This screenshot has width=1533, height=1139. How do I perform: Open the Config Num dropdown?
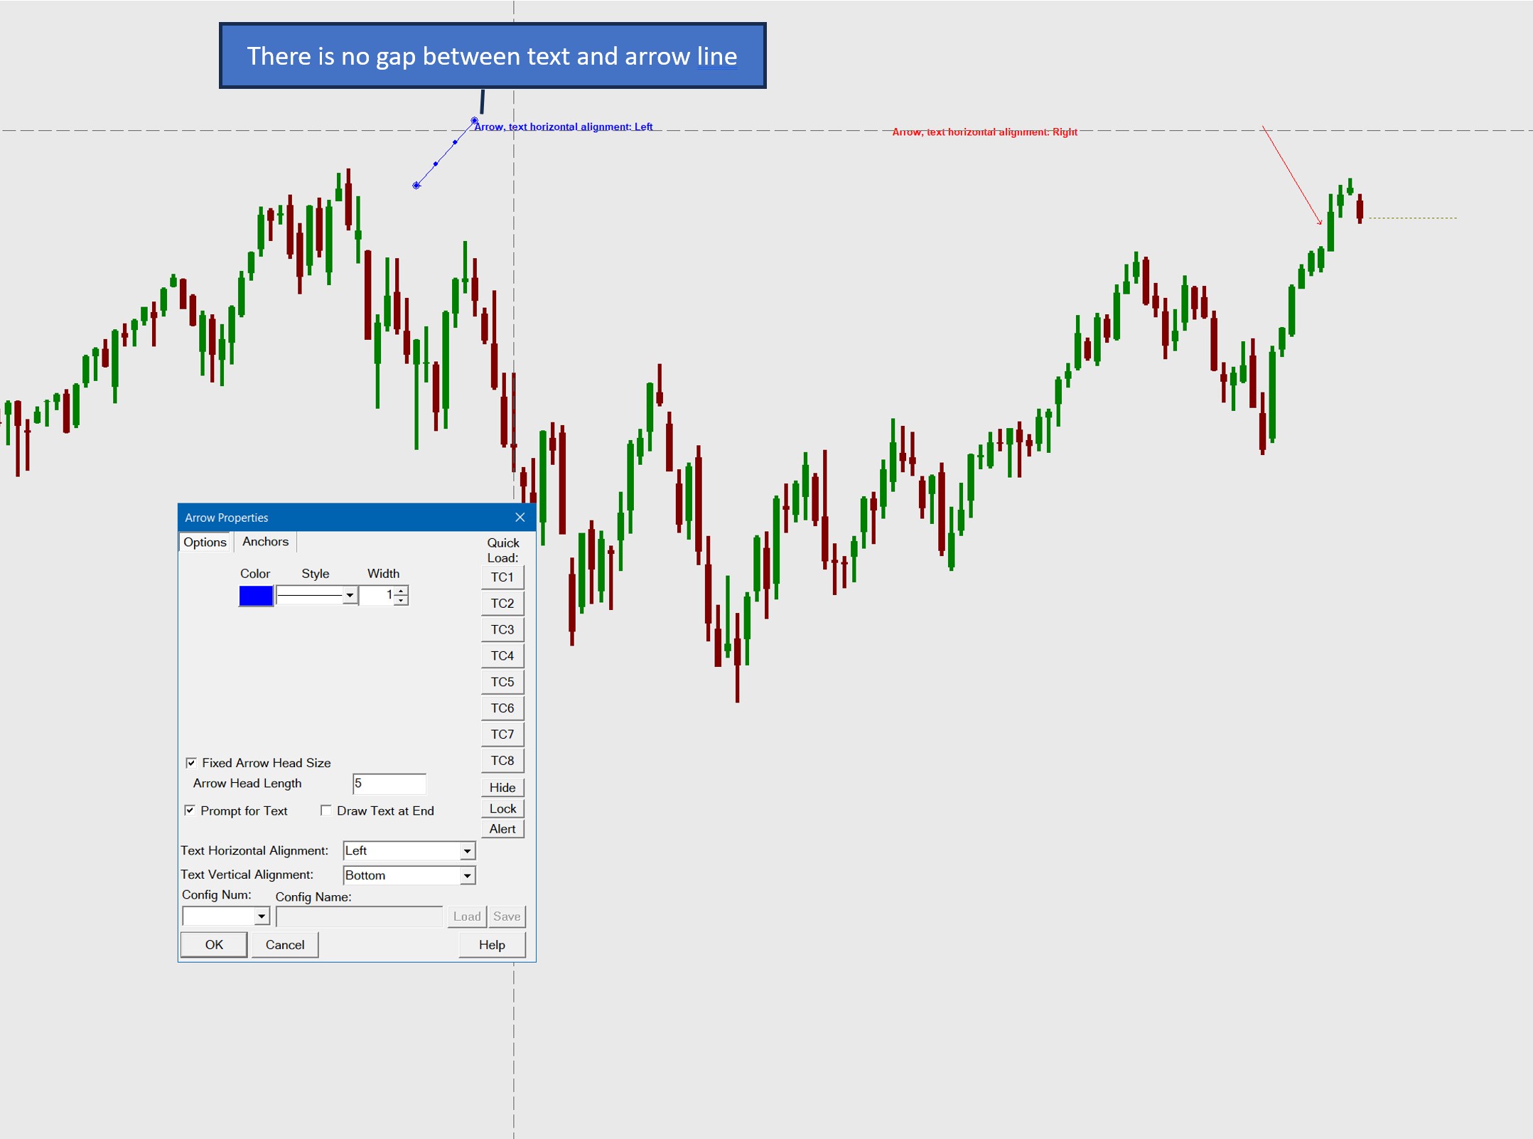[x=262, y=916]
